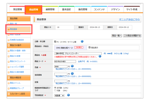148x104 pixels.
Task: Click the help icon beside サイト公開
Action: [x=82, y=41]
